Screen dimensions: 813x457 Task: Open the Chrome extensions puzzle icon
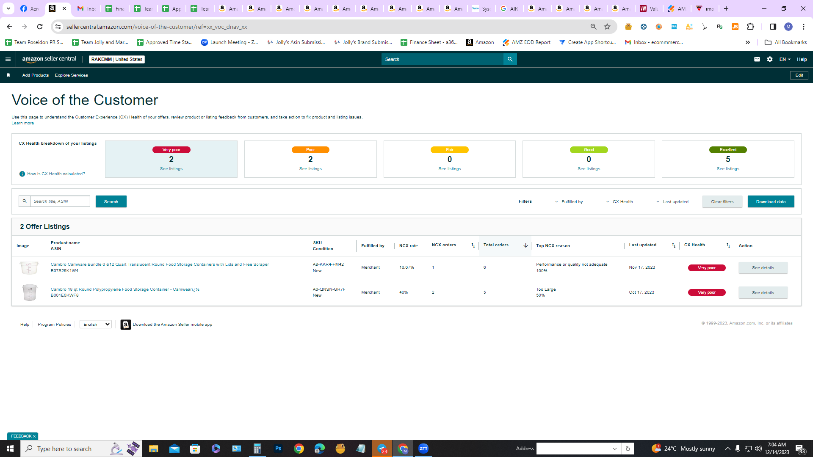pos(750,27)
